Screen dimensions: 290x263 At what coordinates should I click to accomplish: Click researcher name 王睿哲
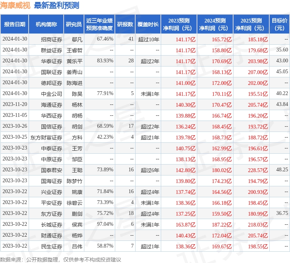pos(75,50)
